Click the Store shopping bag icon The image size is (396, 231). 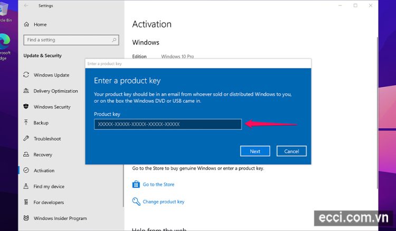coord(136,185)
